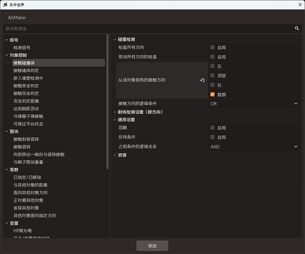
Task: Select 已锁定/已解锁 in the tree
Action: 27,177
